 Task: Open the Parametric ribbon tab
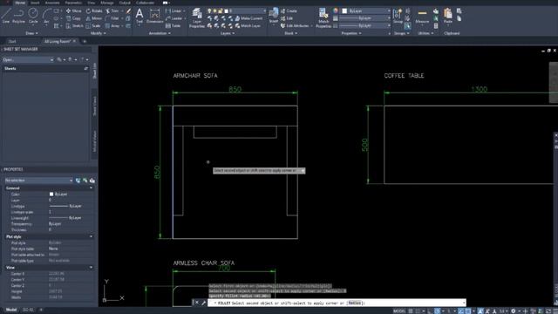coord(73,3)
